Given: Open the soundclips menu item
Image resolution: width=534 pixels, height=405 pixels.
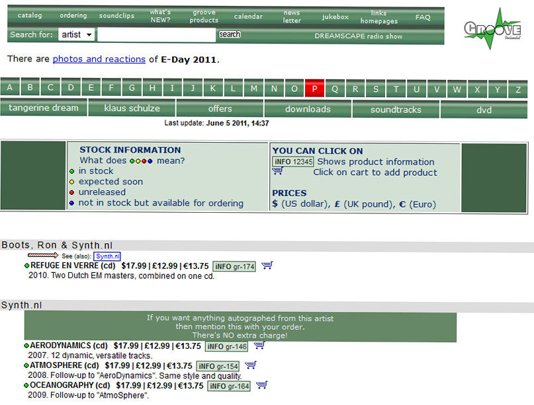Looking at the screenshot, I should tap(116, 16).
